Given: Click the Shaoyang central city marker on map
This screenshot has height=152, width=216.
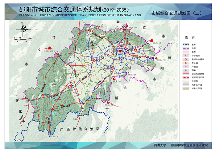Looking at the screenshot, I should pyautogui.click(x=120, y=50).
